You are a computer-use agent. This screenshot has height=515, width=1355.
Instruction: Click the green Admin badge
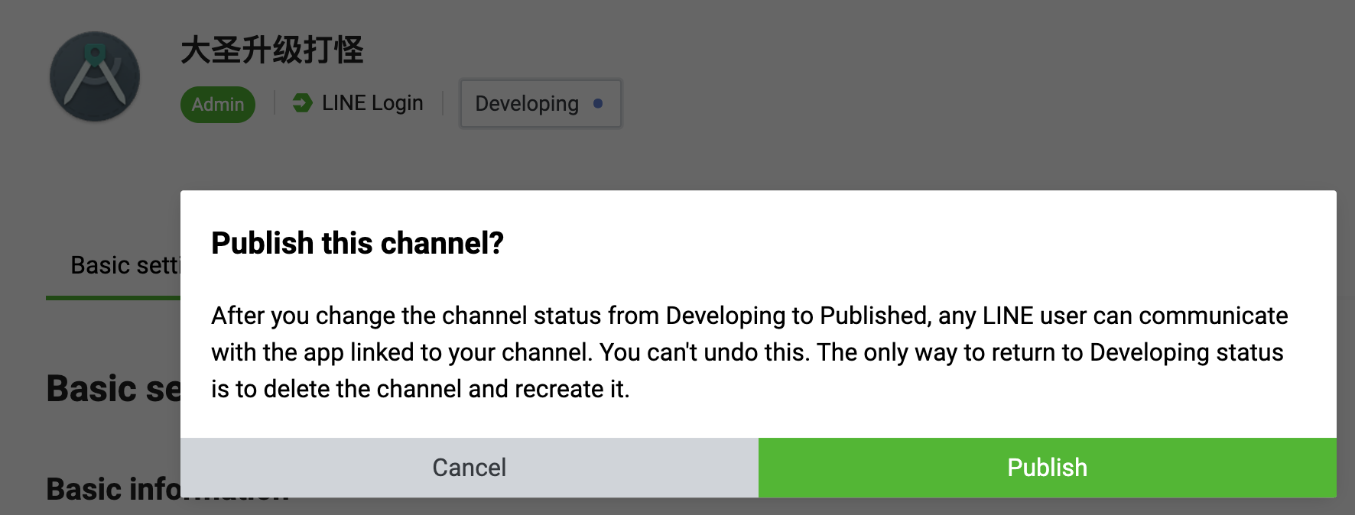218,104
